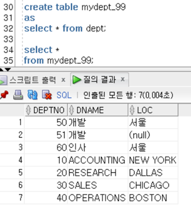The width and height of the screenshot is (191, 207).
Task: Switch to the 스크립트 출력 tab
Action: [x=32, y=80]
